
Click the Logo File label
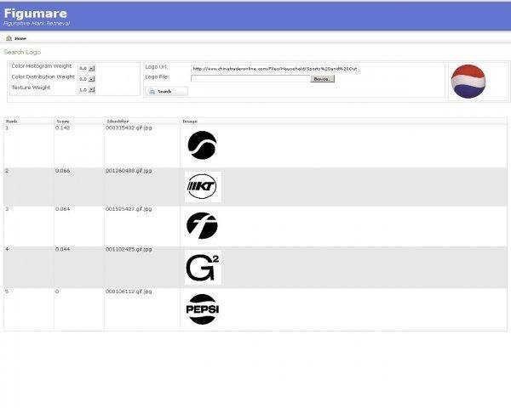point(157,77)
